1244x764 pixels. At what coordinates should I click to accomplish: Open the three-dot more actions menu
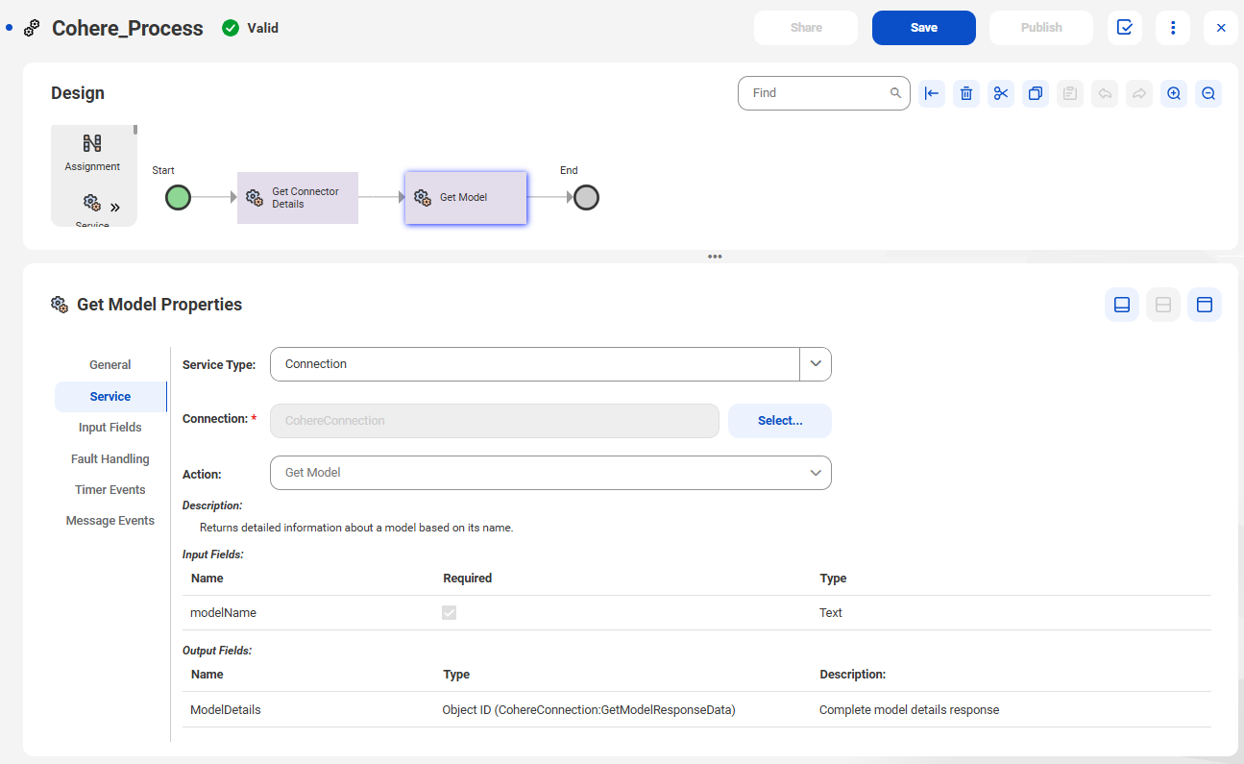(x=1173, y=28)
